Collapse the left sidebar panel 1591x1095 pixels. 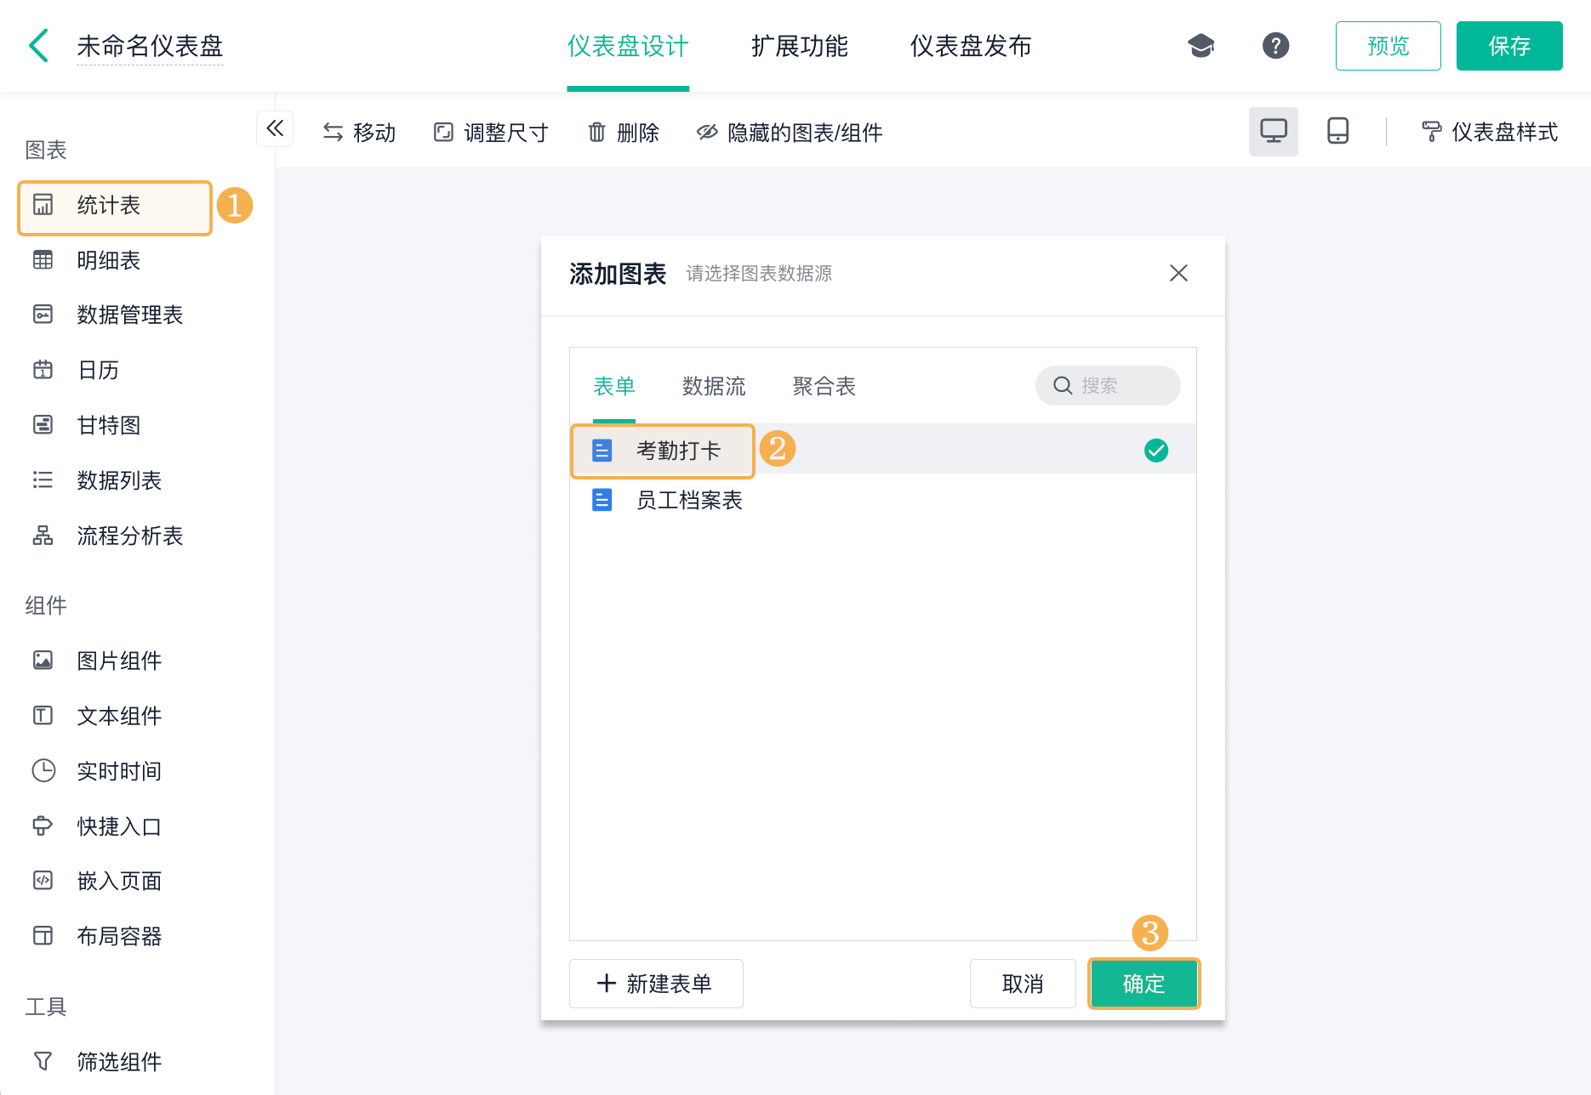275,128
